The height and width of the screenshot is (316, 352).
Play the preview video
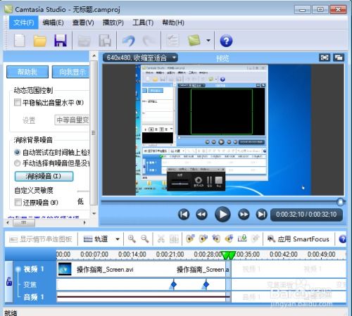pyautogui.click(x=222, y=214)
